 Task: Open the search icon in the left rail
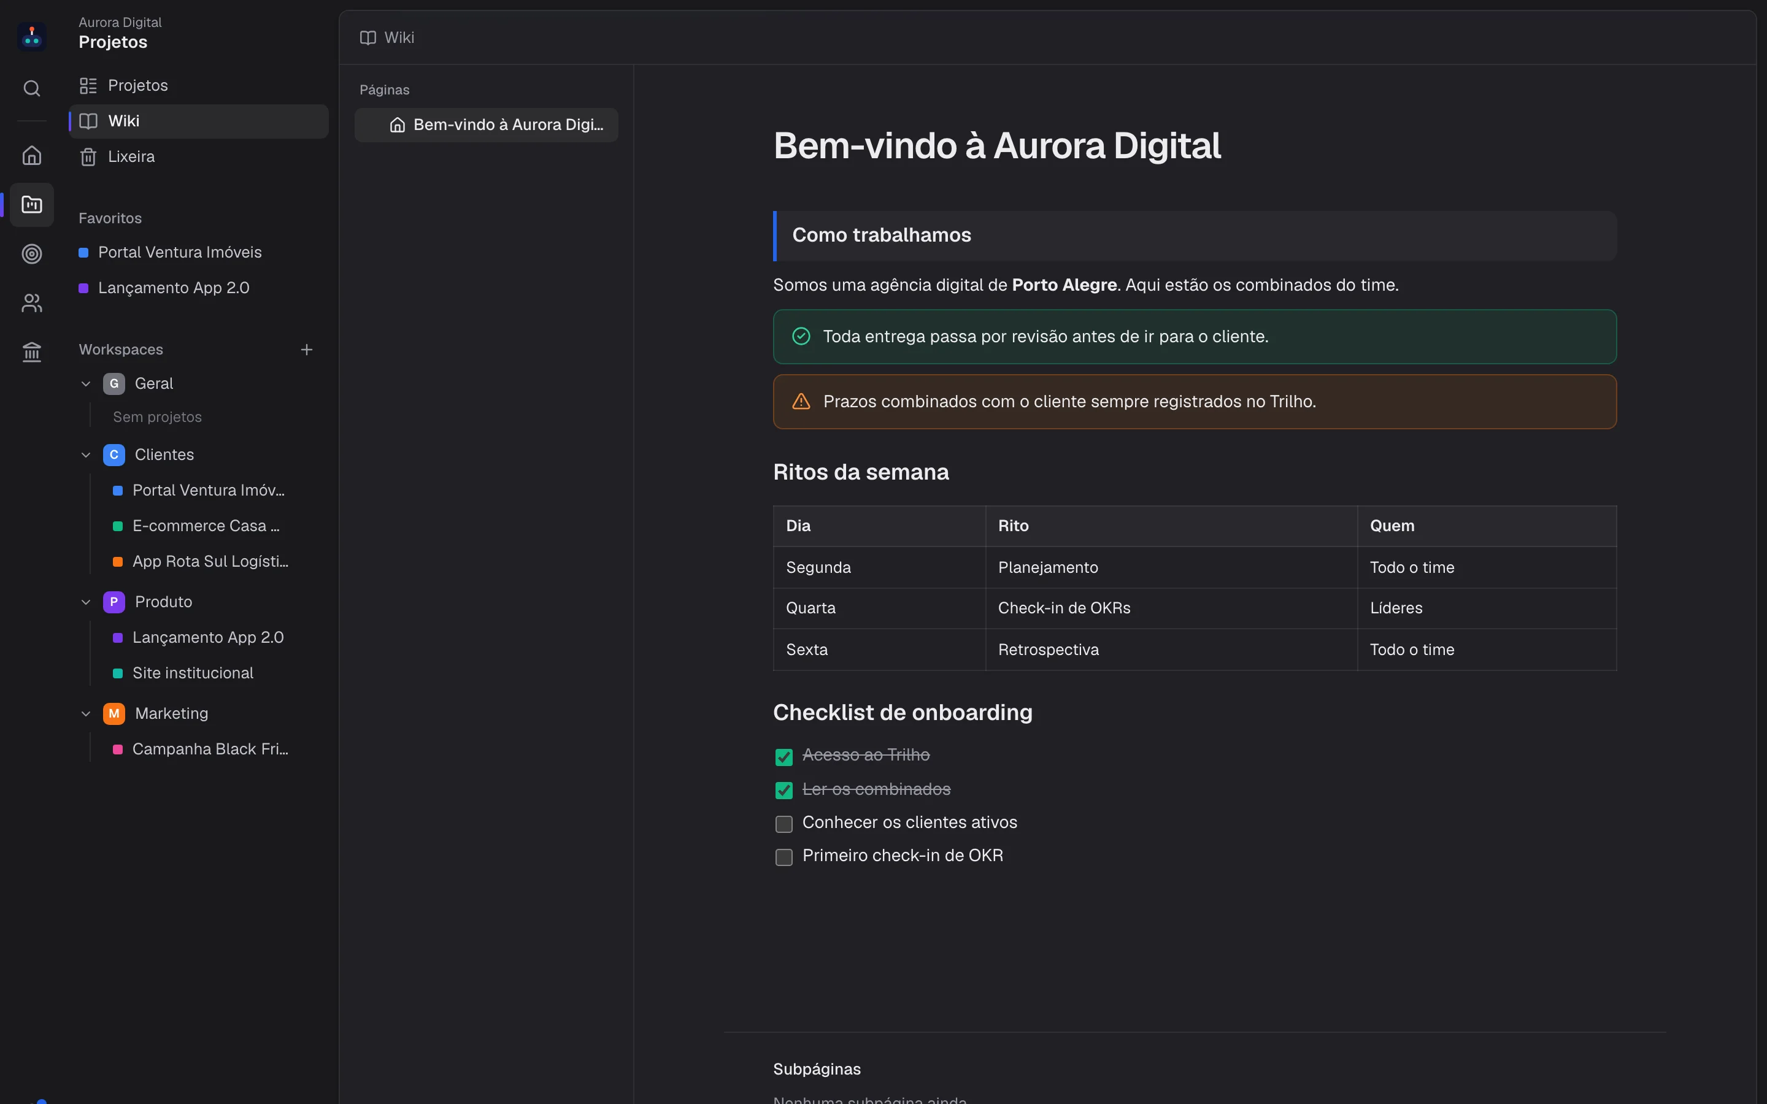(x=31, y=88)
